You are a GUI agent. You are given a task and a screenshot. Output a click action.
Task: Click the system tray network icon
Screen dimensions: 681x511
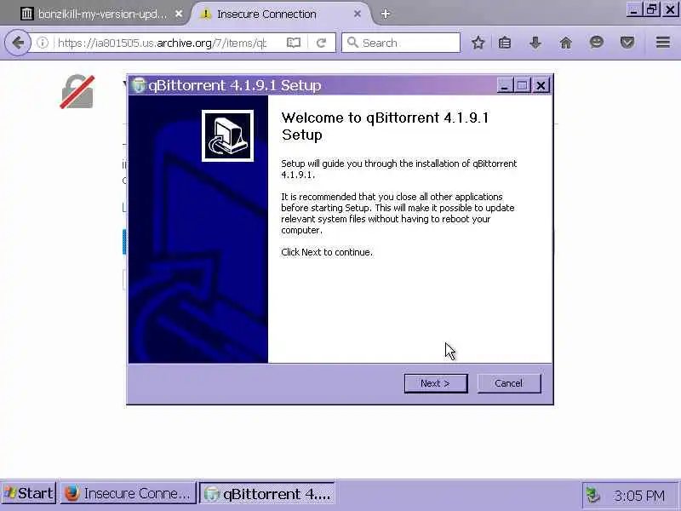592,495
